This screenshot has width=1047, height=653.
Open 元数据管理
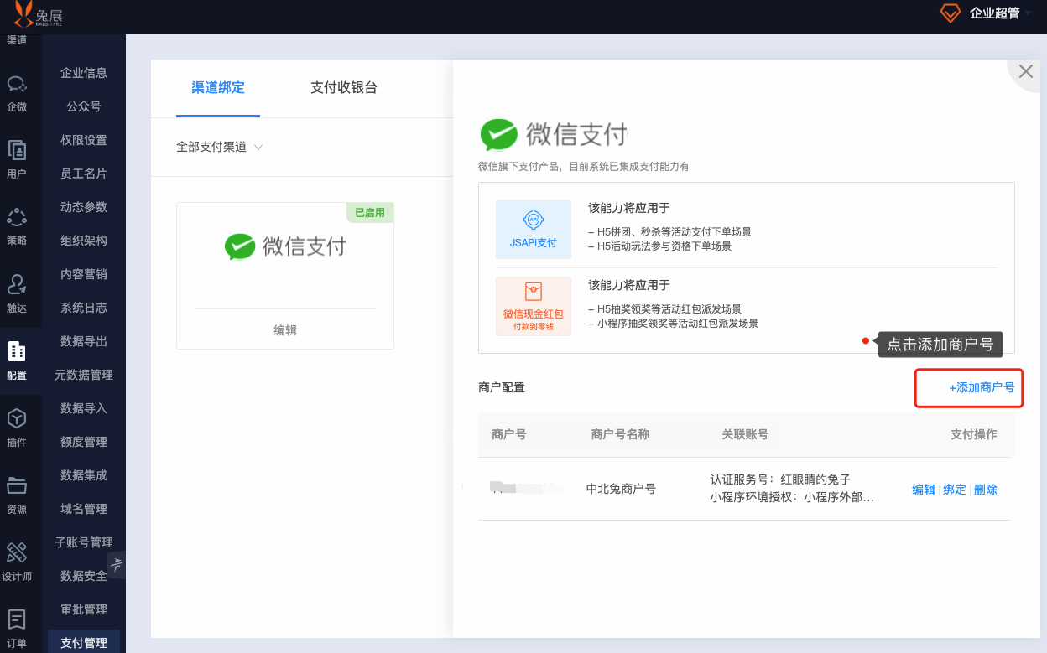coord(84,375)
